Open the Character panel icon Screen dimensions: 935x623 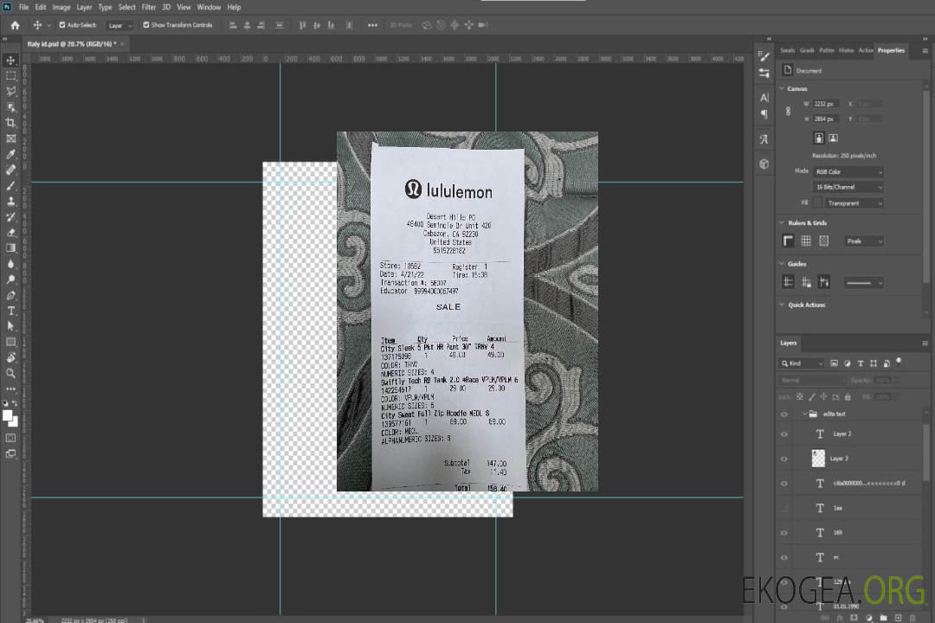coord(764,98)
